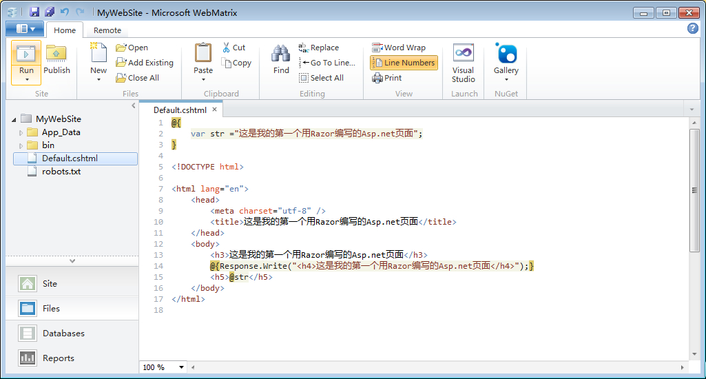This screenshot has height=379, width=706.
Task: Click the vertical scrollbar thumb
Action: [694, 190]
